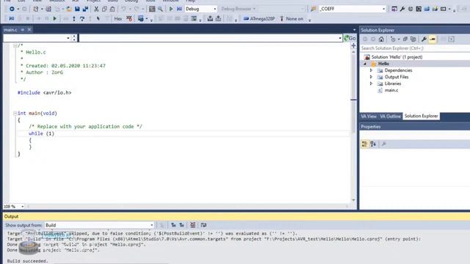Click the Categorized icon in Properties panel
This screenshot has height=264, width=470.
[x=364, y=144]
